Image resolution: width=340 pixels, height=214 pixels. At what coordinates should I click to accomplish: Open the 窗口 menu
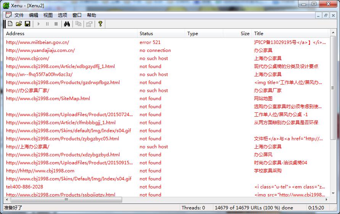(77, 15)
